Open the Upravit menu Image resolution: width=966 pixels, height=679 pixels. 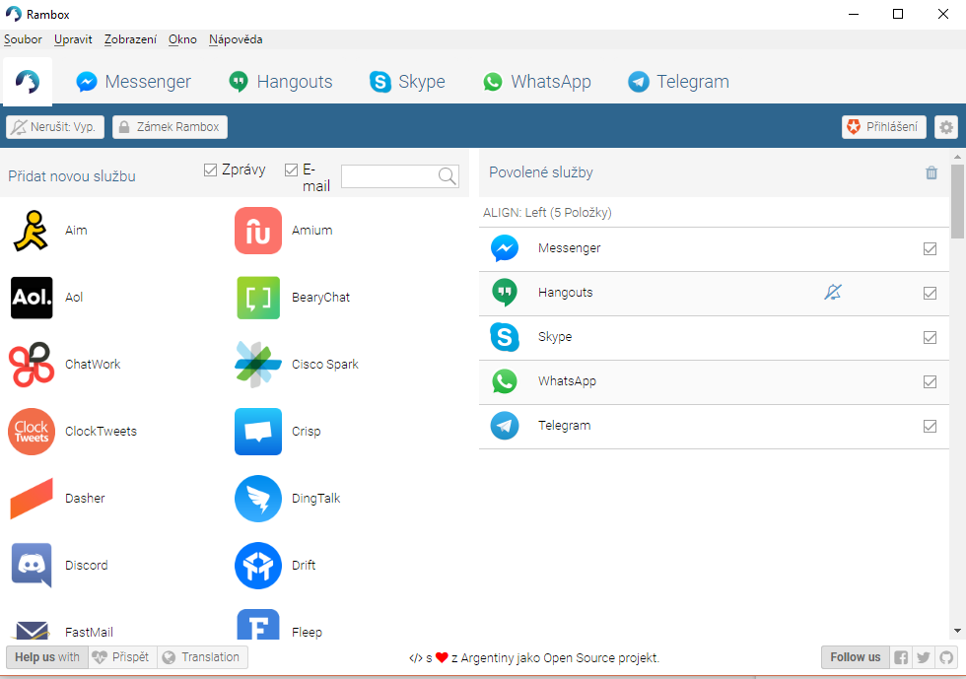coord(73,39)
